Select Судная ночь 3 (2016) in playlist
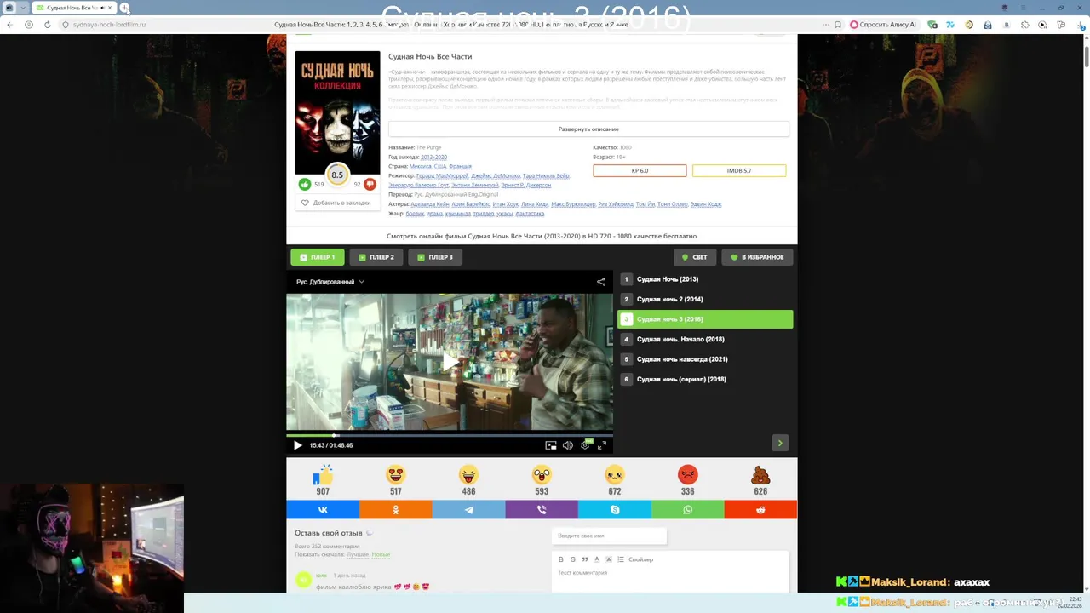 tap(705, 319)
